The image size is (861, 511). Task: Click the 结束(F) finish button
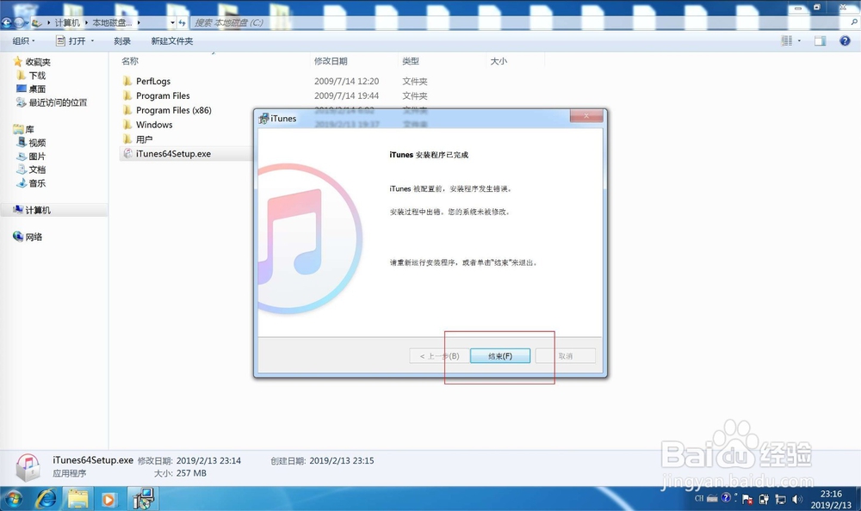pos(499,355)
